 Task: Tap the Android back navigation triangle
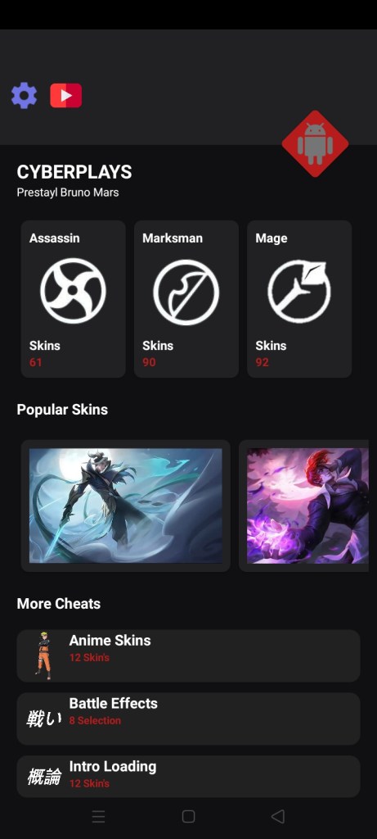coord(277,816)
